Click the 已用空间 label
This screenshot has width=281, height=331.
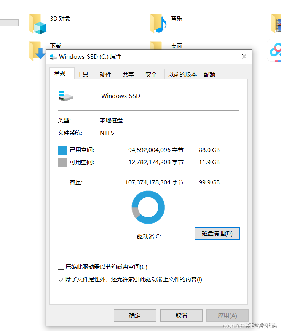tap(82, 150)
